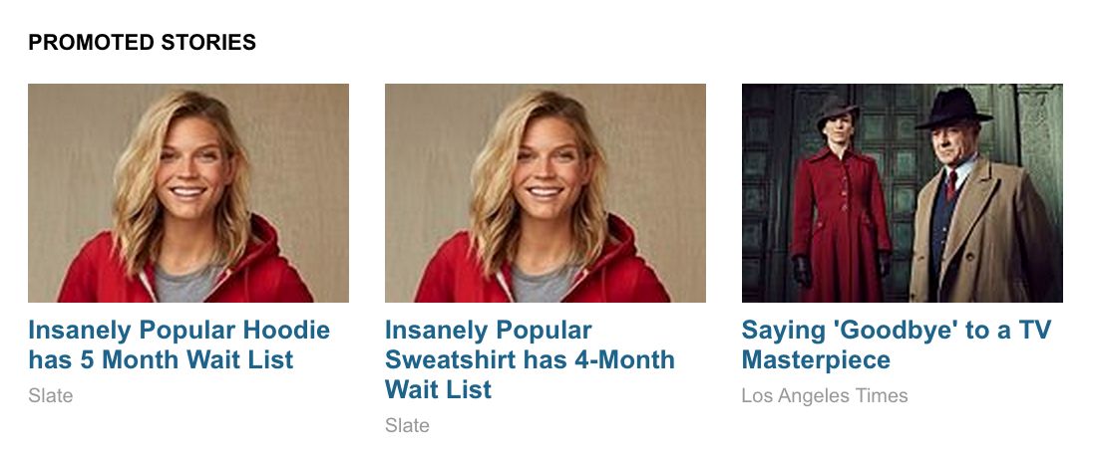
Task: Select the 'has 5 Month Wait List' headline line
Action: 161,359
